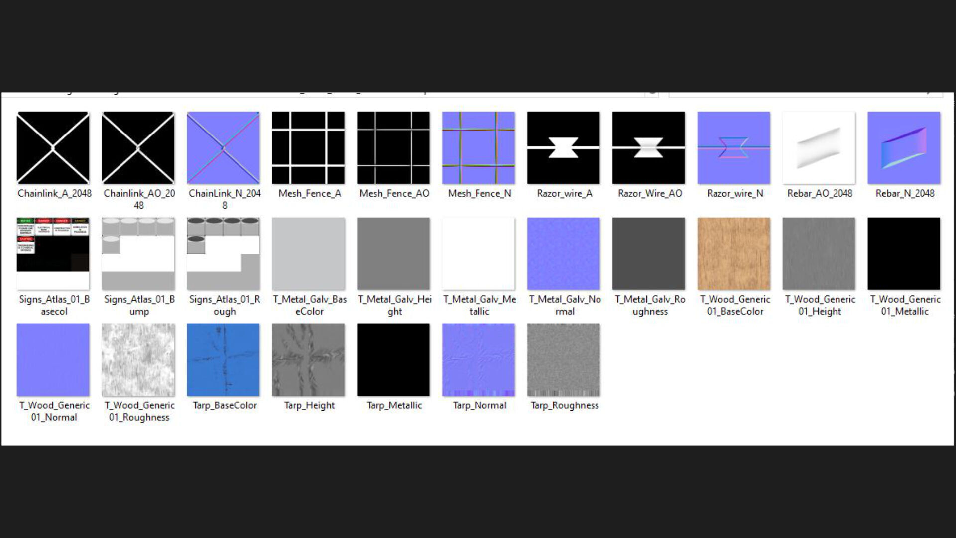Pick the T_Metal_Galv_Normal file
The height and width of the screenshot is (538, 956).
pyautogui.click(x=564, y=254)
